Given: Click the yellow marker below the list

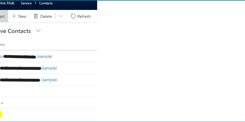Looking at the screenshot, I should [1, 114].
